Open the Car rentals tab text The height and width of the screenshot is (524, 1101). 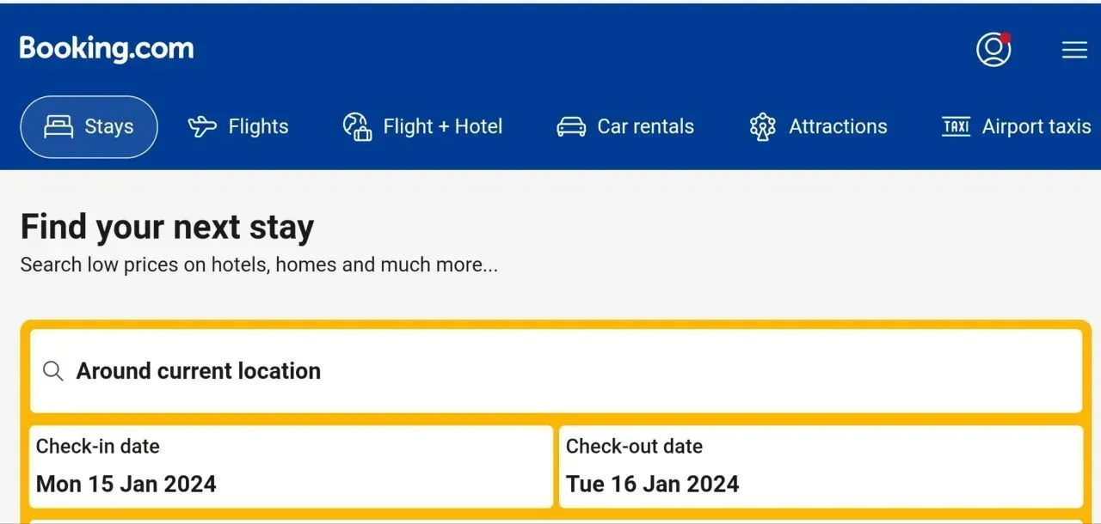pos(645,127)
